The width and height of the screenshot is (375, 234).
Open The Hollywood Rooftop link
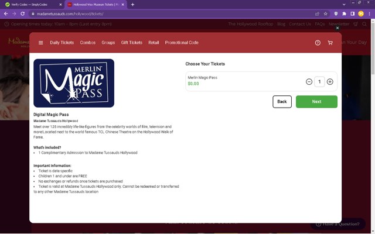[250, 24]
